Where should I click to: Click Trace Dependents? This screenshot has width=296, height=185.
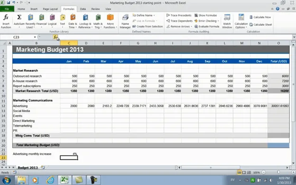pyautogui.click(x=179, y=21)
